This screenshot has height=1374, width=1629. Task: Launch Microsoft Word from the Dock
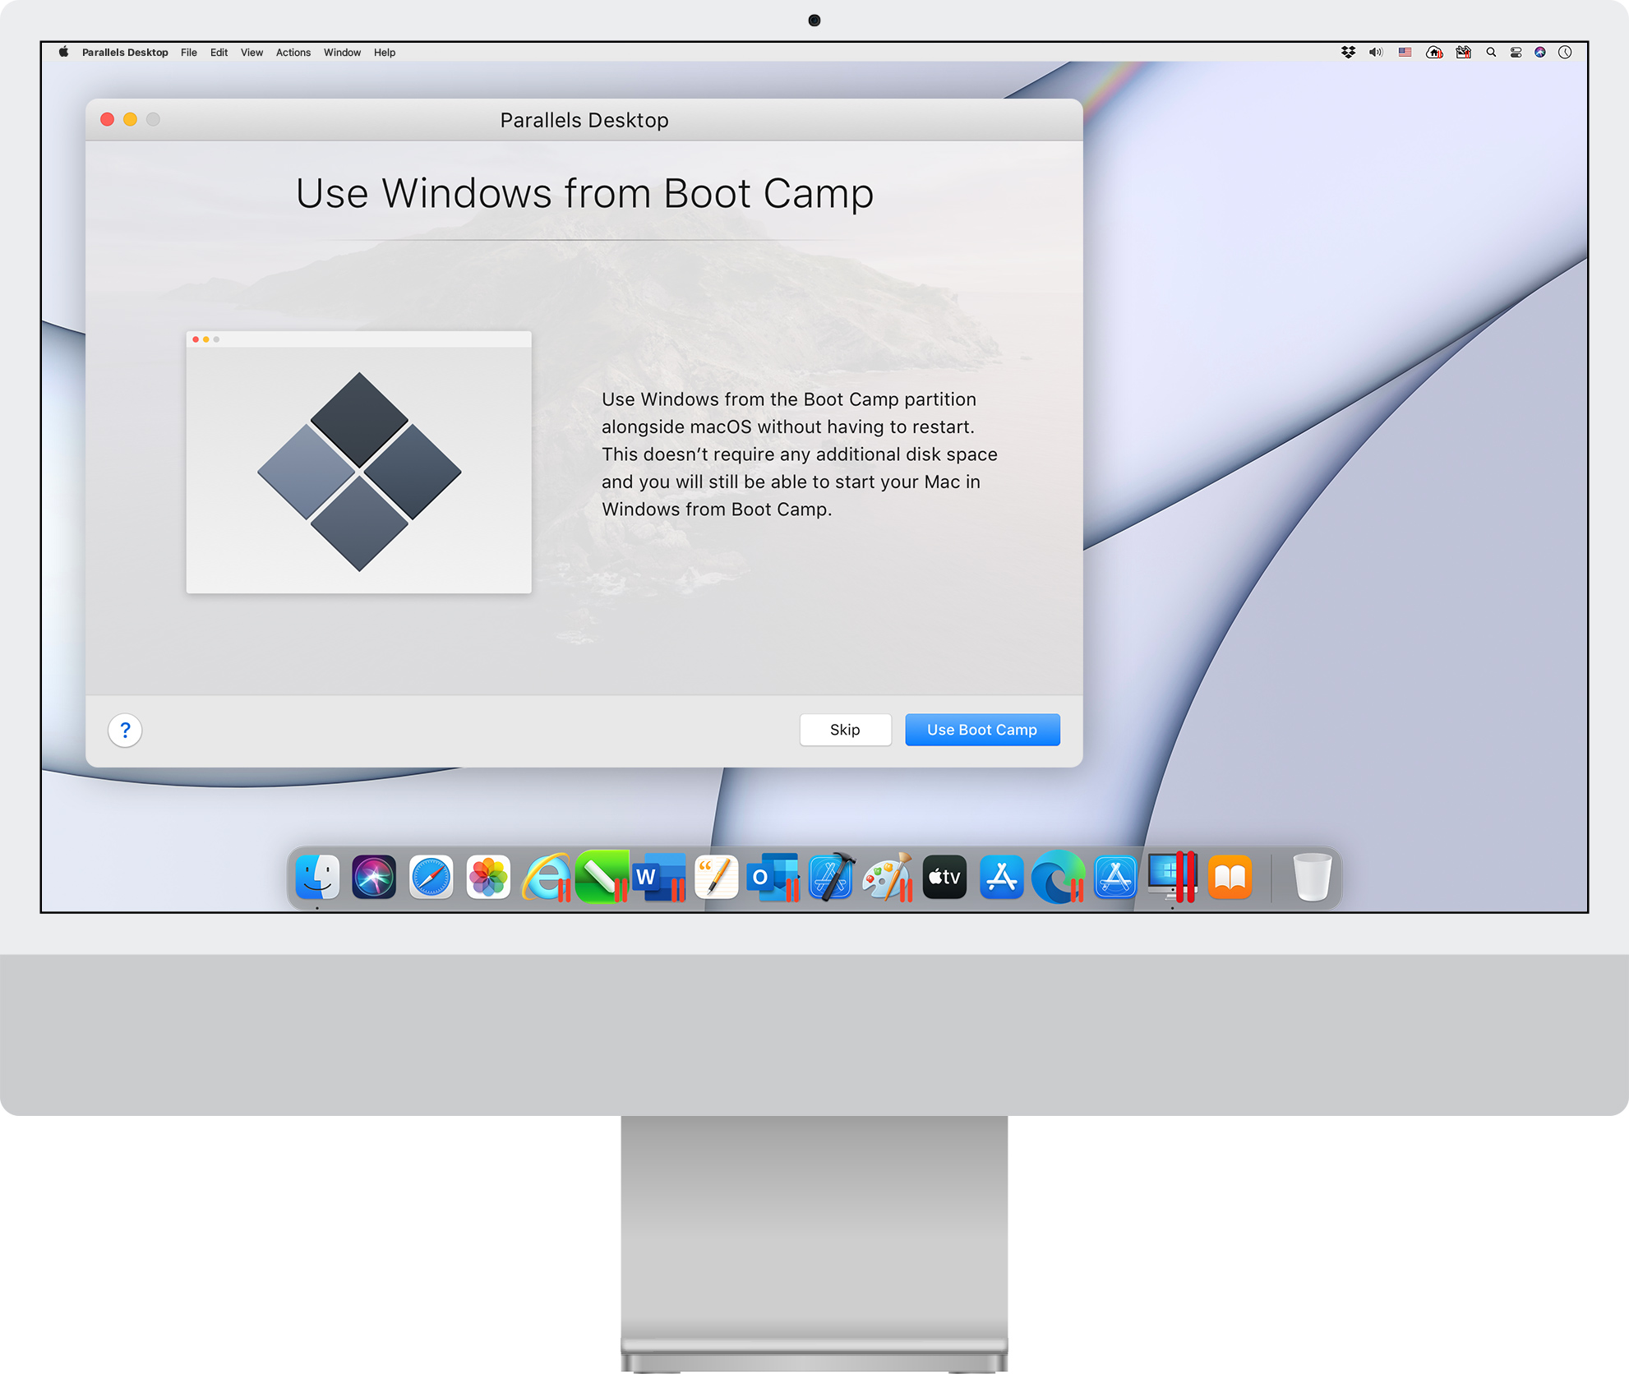tap(659, 877)
